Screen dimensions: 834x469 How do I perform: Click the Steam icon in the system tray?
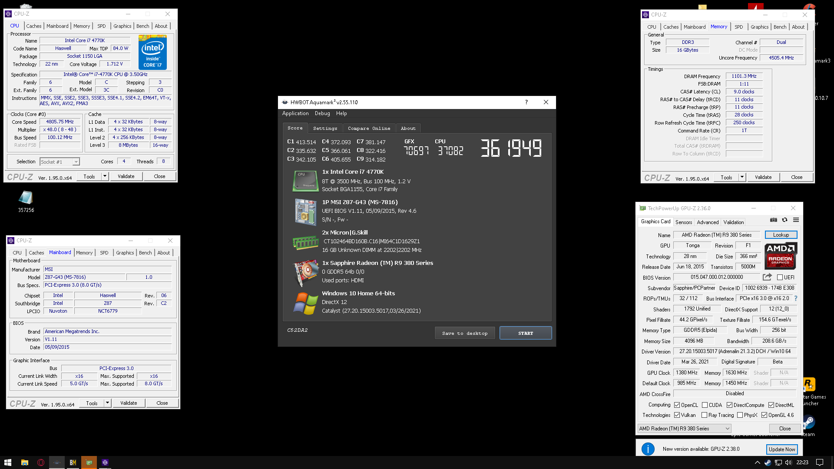(x=768, y=462)
